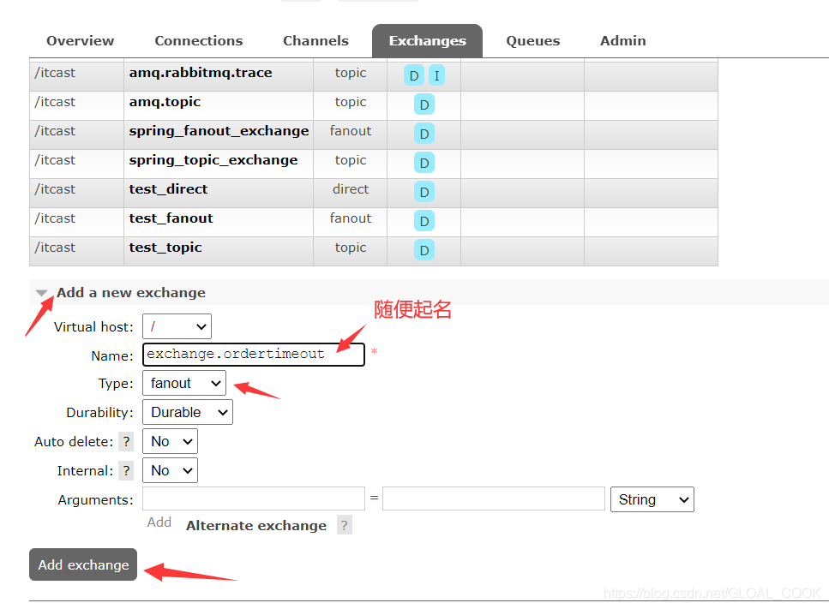Click the D badge in test_topic row

pos(424,250)
